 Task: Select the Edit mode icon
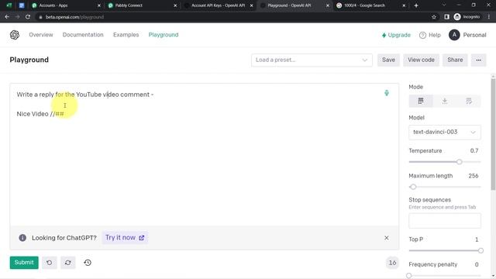(469, 101)
